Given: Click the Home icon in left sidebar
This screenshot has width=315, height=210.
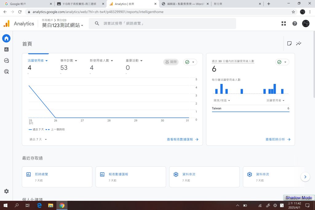Looking at the screenshot, I should [x=6, y=38].
